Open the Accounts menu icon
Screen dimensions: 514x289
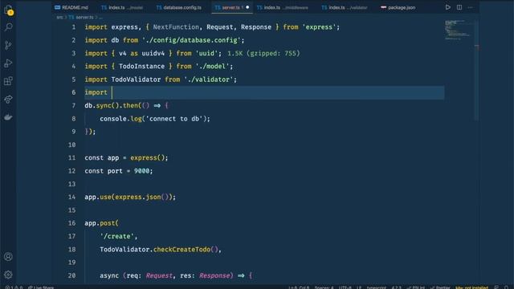coord(8,257)
